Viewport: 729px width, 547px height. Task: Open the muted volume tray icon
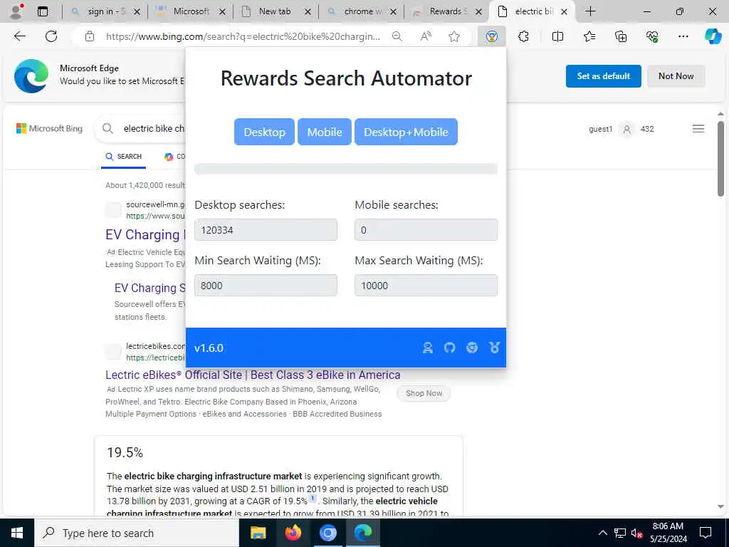tap(637, 533)
